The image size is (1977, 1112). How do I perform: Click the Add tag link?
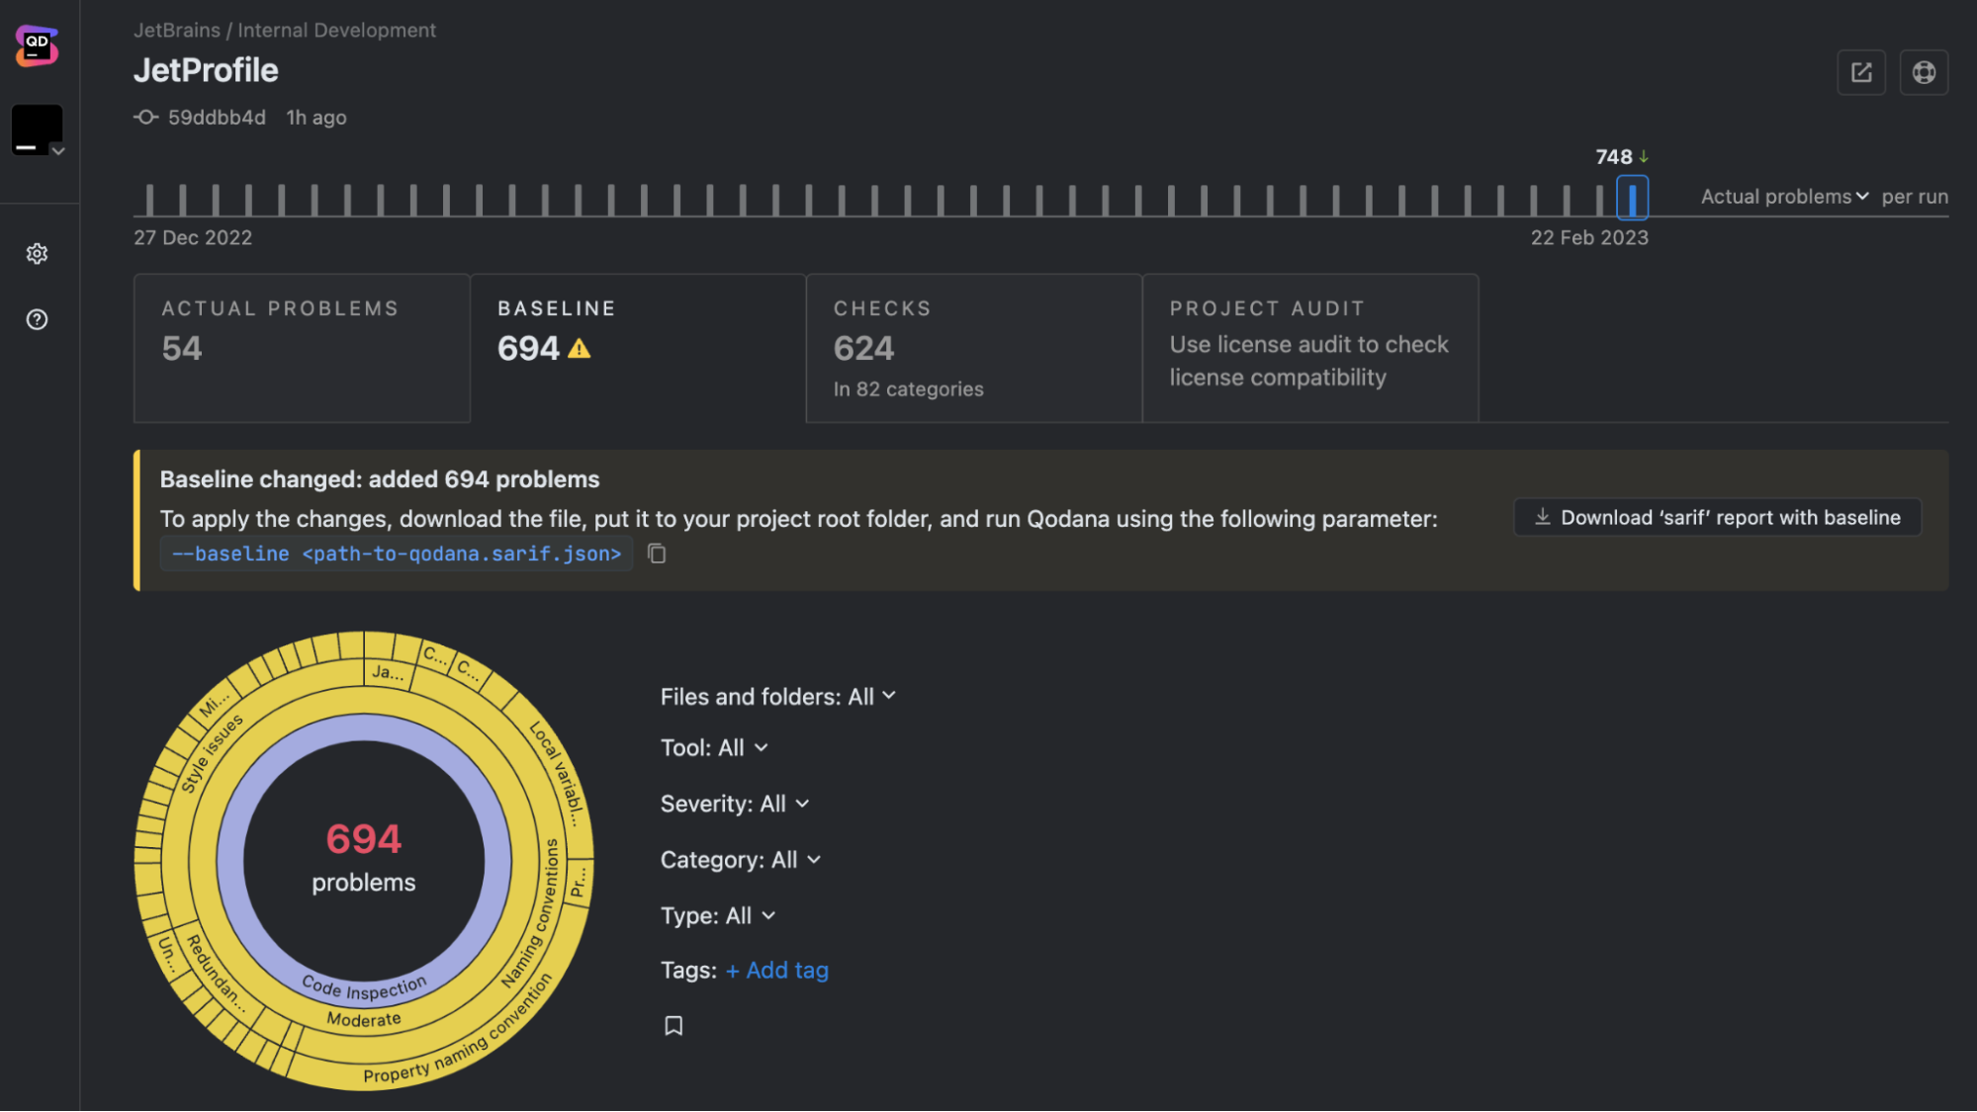coord(777,971)
